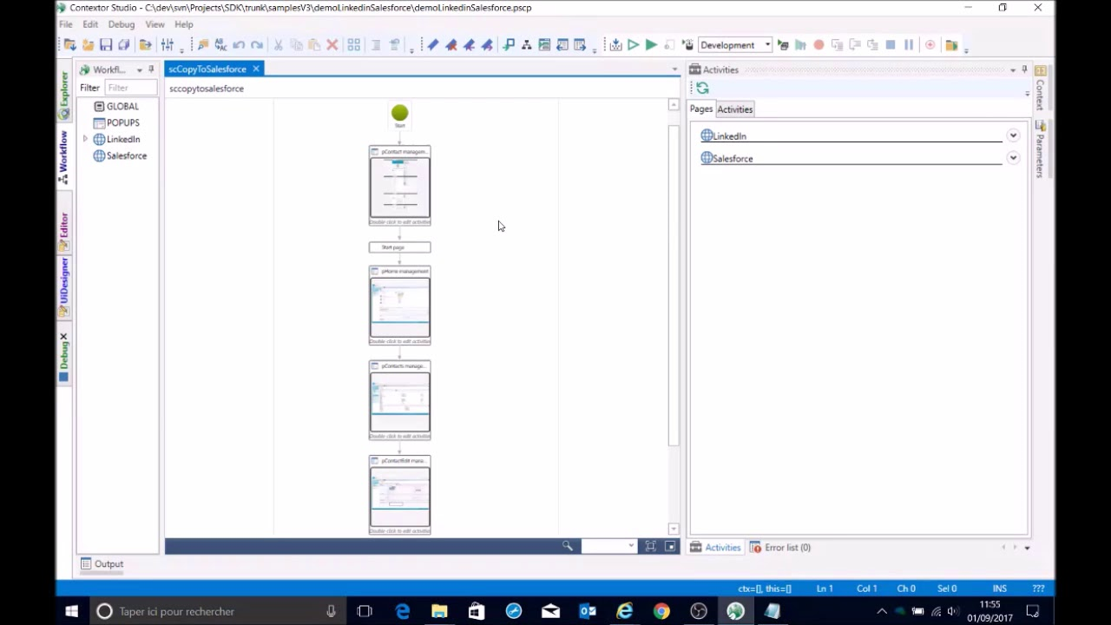Click the Filter input field
Screen dimensions: 1111x625
pos(130,88)
